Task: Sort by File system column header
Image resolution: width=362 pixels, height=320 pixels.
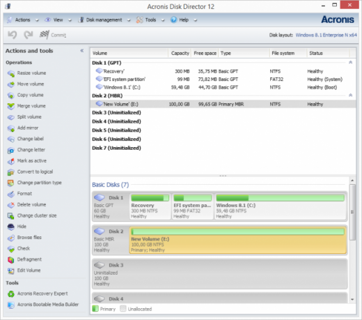Action: point(288,53)
